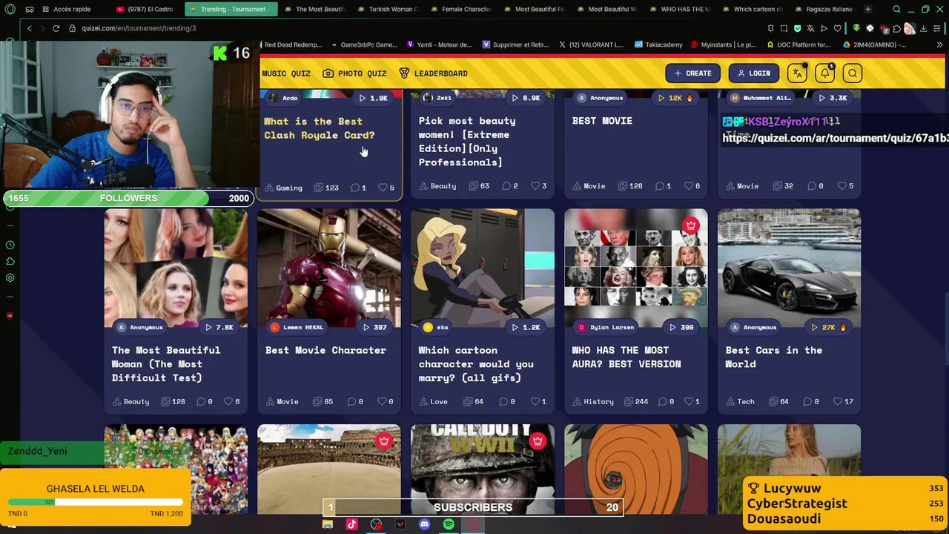
Task: Click the Love category tag
Action: [x=434, y=402]
